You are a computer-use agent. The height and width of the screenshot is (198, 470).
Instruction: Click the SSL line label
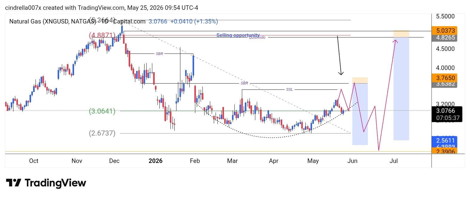click(x=289, y=89)
